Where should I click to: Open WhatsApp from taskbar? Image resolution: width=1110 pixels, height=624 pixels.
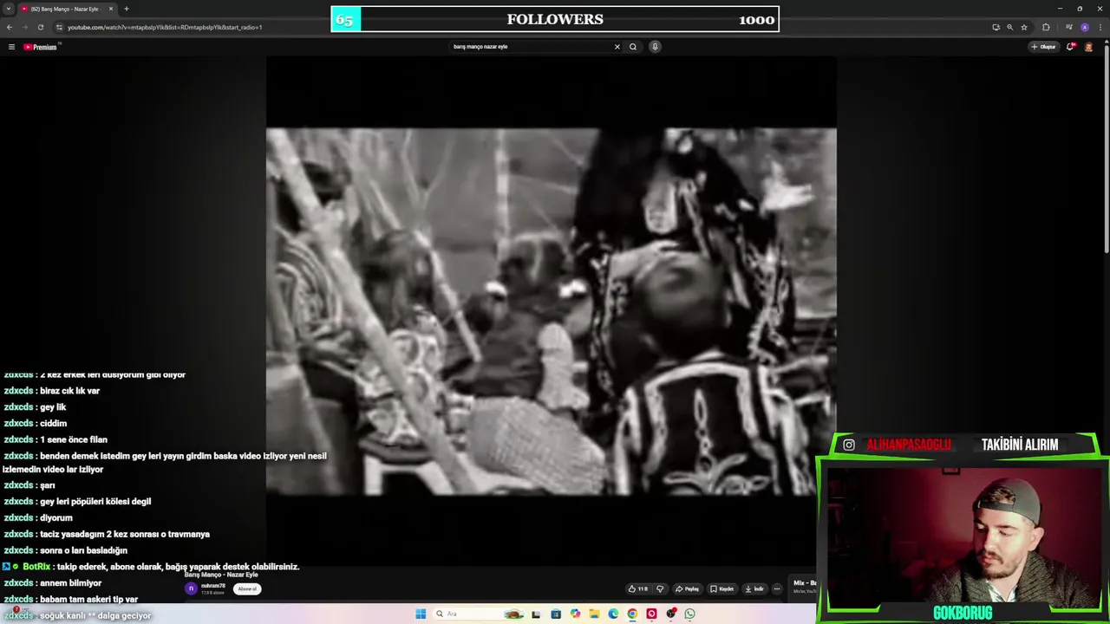click(x=689, y=614)
